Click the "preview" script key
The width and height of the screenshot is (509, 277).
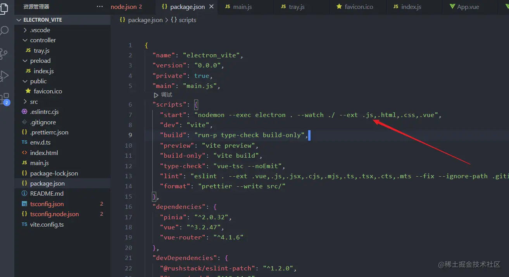177,145
